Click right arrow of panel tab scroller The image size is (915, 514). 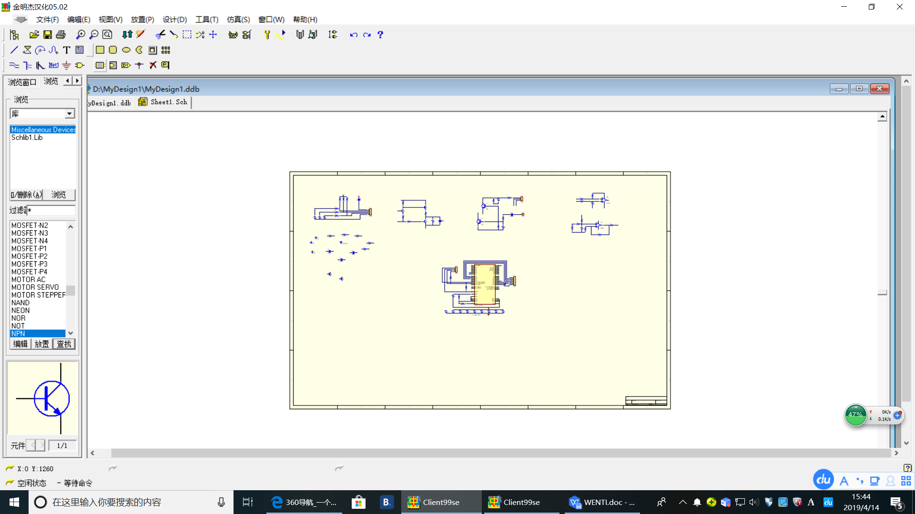point(77,81)
